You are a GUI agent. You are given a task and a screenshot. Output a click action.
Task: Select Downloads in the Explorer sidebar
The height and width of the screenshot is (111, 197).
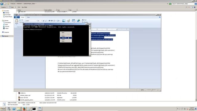pyautogui.click(x=7, y=15)
